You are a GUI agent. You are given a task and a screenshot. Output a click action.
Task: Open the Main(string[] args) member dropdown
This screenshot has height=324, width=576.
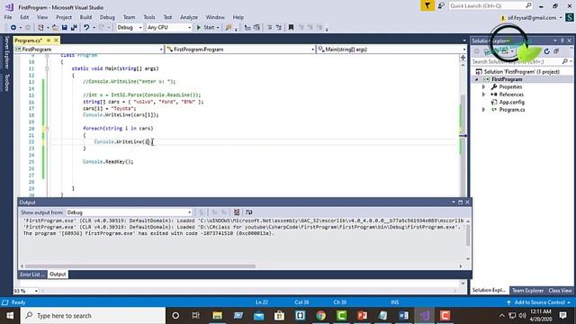(391, 49)
